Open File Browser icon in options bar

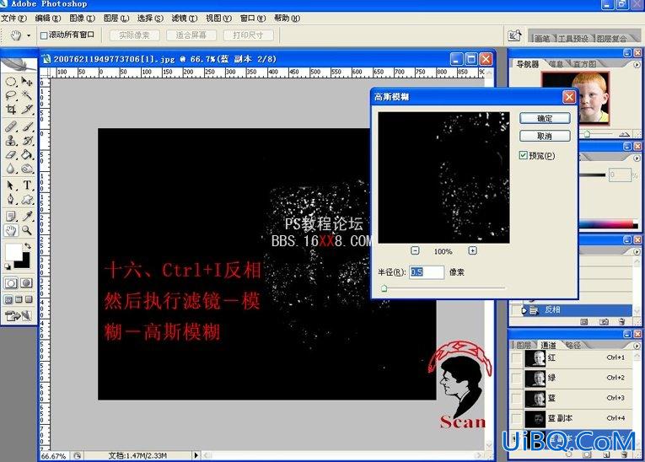pos(514,35)
